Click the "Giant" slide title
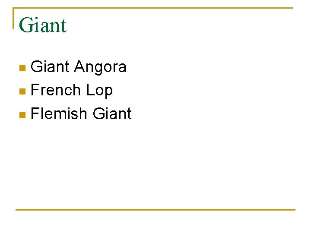 43,25
